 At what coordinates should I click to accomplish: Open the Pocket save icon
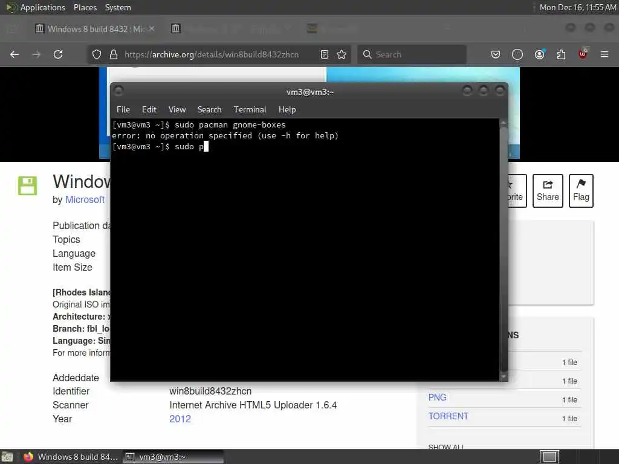point(496,54)
